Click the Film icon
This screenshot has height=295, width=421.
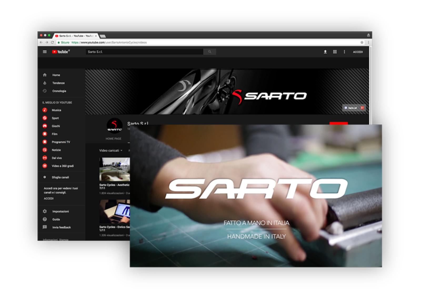coord(45,134)
